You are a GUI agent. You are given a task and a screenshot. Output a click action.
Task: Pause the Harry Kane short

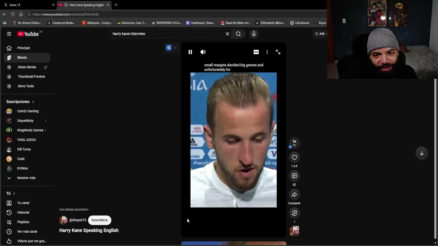click(x=190, y=52)
